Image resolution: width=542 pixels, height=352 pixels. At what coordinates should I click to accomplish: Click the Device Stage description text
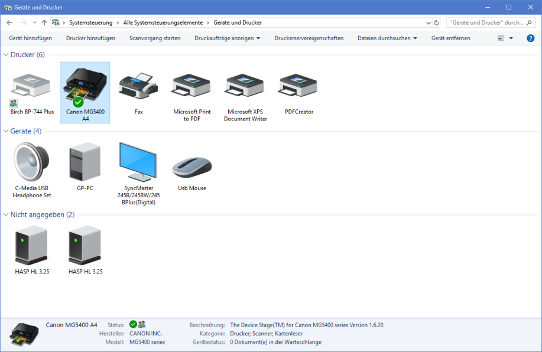307,325
